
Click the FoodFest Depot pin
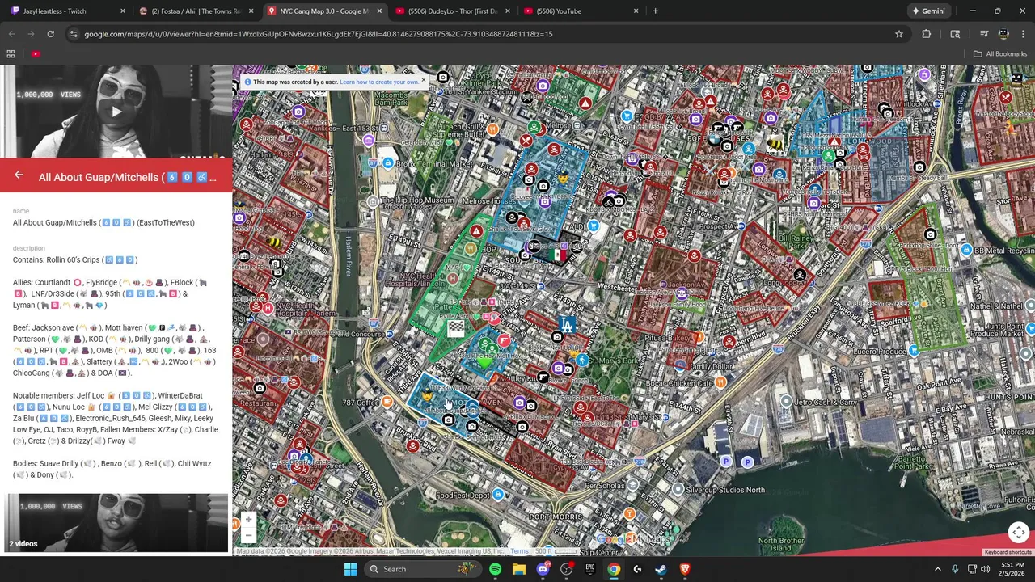[498, 495]
